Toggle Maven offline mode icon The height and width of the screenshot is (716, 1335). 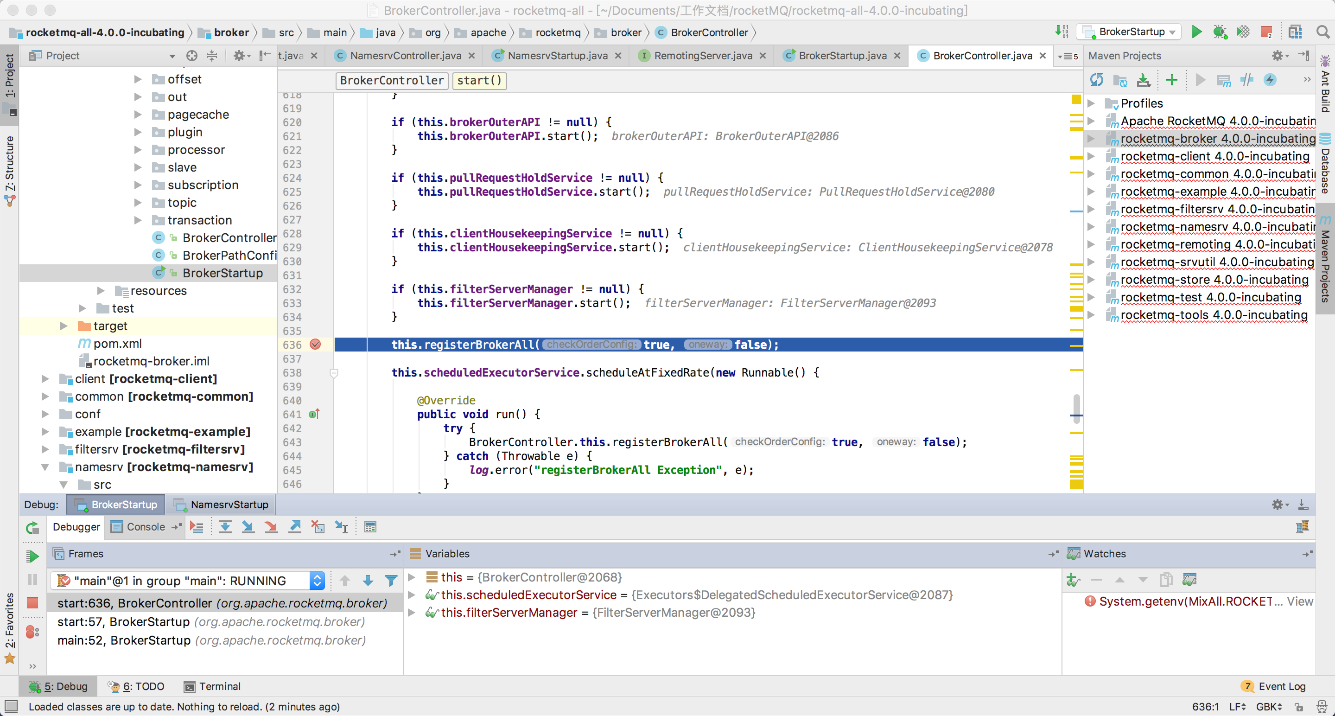click(x=1247, y=80)
